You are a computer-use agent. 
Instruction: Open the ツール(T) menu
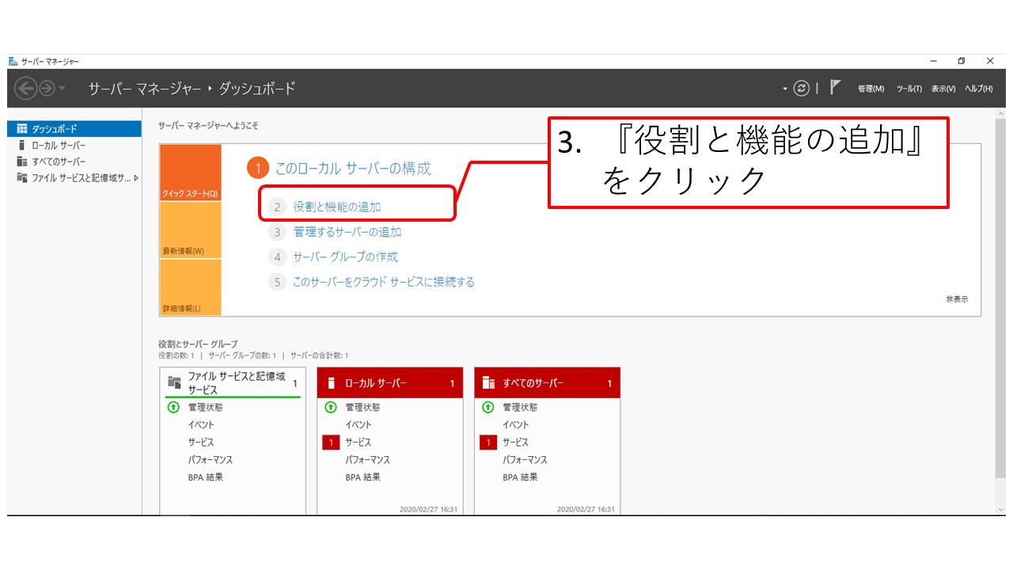tap(909, 89)
